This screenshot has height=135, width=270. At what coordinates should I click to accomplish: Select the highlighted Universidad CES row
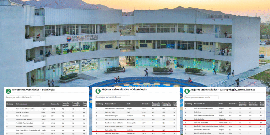click(x=113, y=129)
